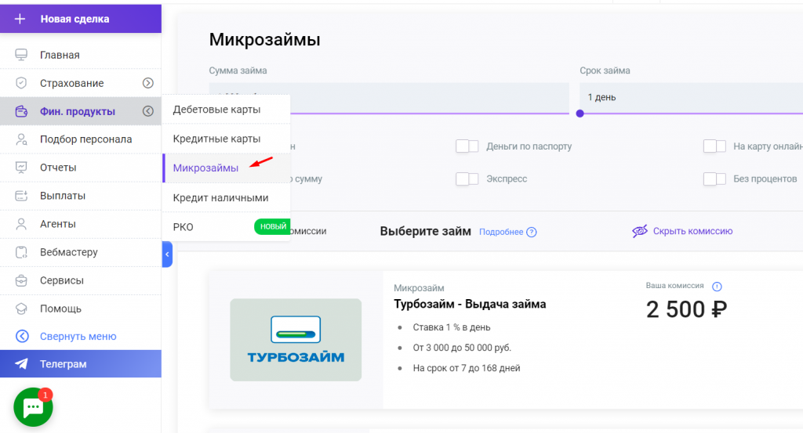Open Подбор персонала in the sidebar
The width and height of the screenshot is (803, 433).
click(81, 139)
